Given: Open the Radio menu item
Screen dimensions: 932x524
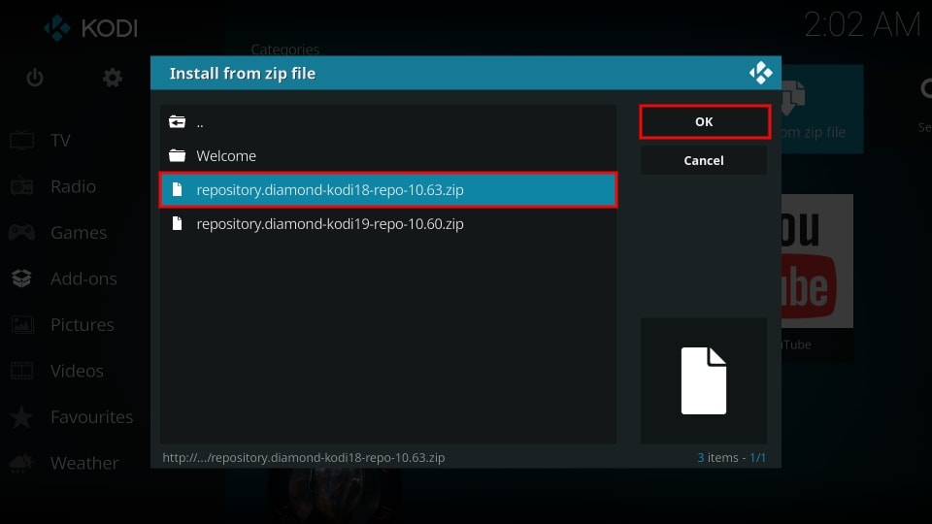Looking at the screenshot, I should click(75, 186).
